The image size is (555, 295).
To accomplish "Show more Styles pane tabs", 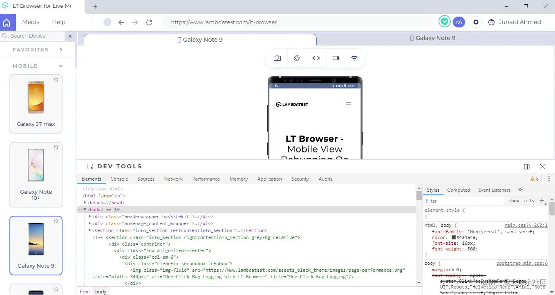I will (x=520, y=190).
